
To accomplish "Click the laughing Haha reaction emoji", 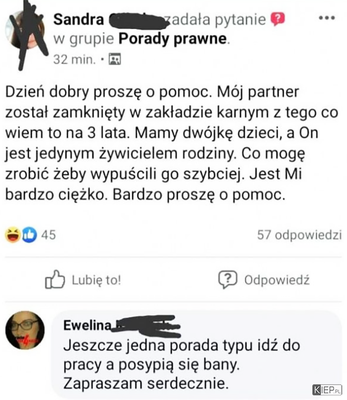I will coord(13,235).
